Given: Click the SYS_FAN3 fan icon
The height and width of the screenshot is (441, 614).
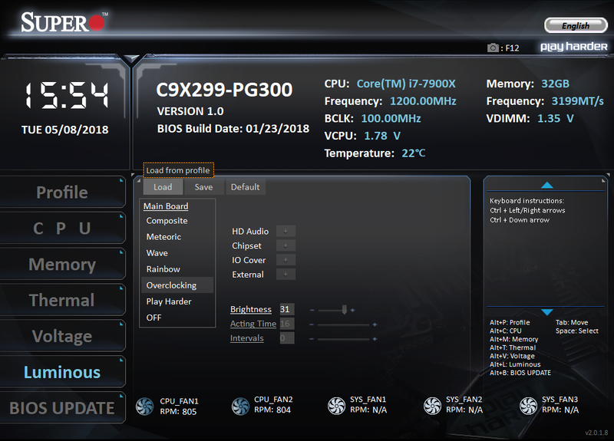Looking at the screenshot, I should (x=528, y=406).
